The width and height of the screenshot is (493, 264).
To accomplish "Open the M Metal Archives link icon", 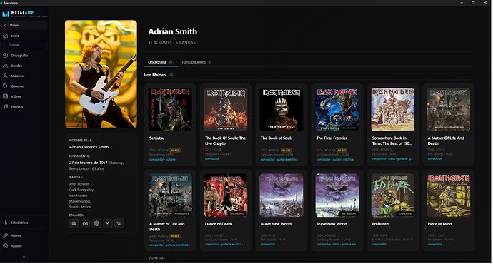I will coord(108,223).
